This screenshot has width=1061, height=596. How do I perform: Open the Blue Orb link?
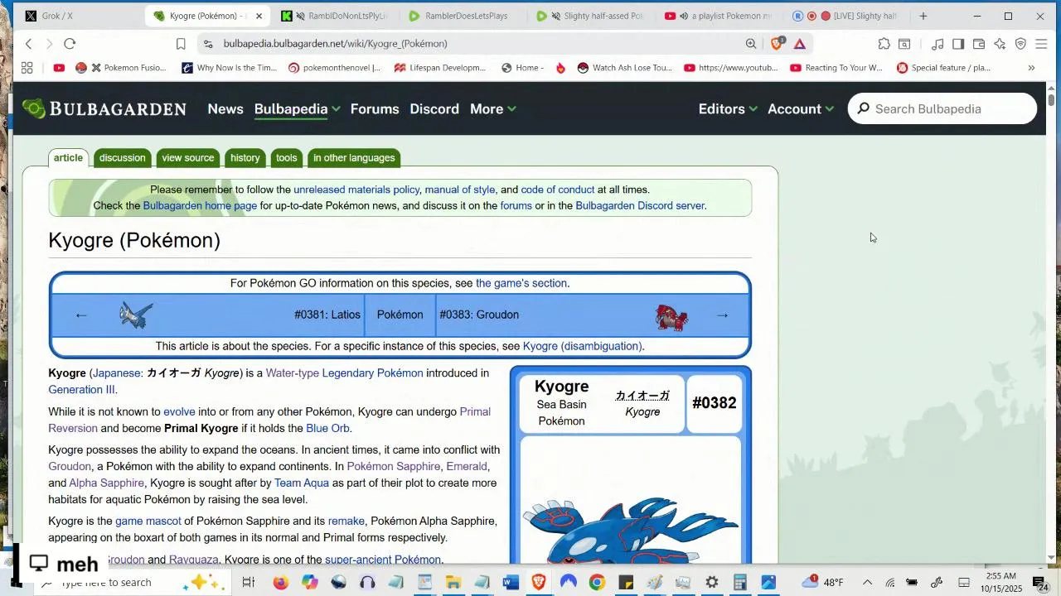click(328, 428)
